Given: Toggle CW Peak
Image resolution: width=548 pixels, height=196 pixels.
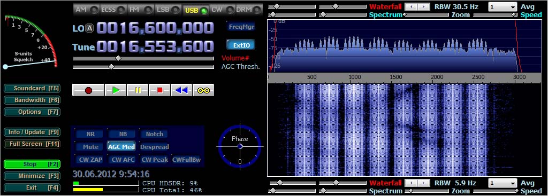Looking at the screenshot, I should (155, 160).
